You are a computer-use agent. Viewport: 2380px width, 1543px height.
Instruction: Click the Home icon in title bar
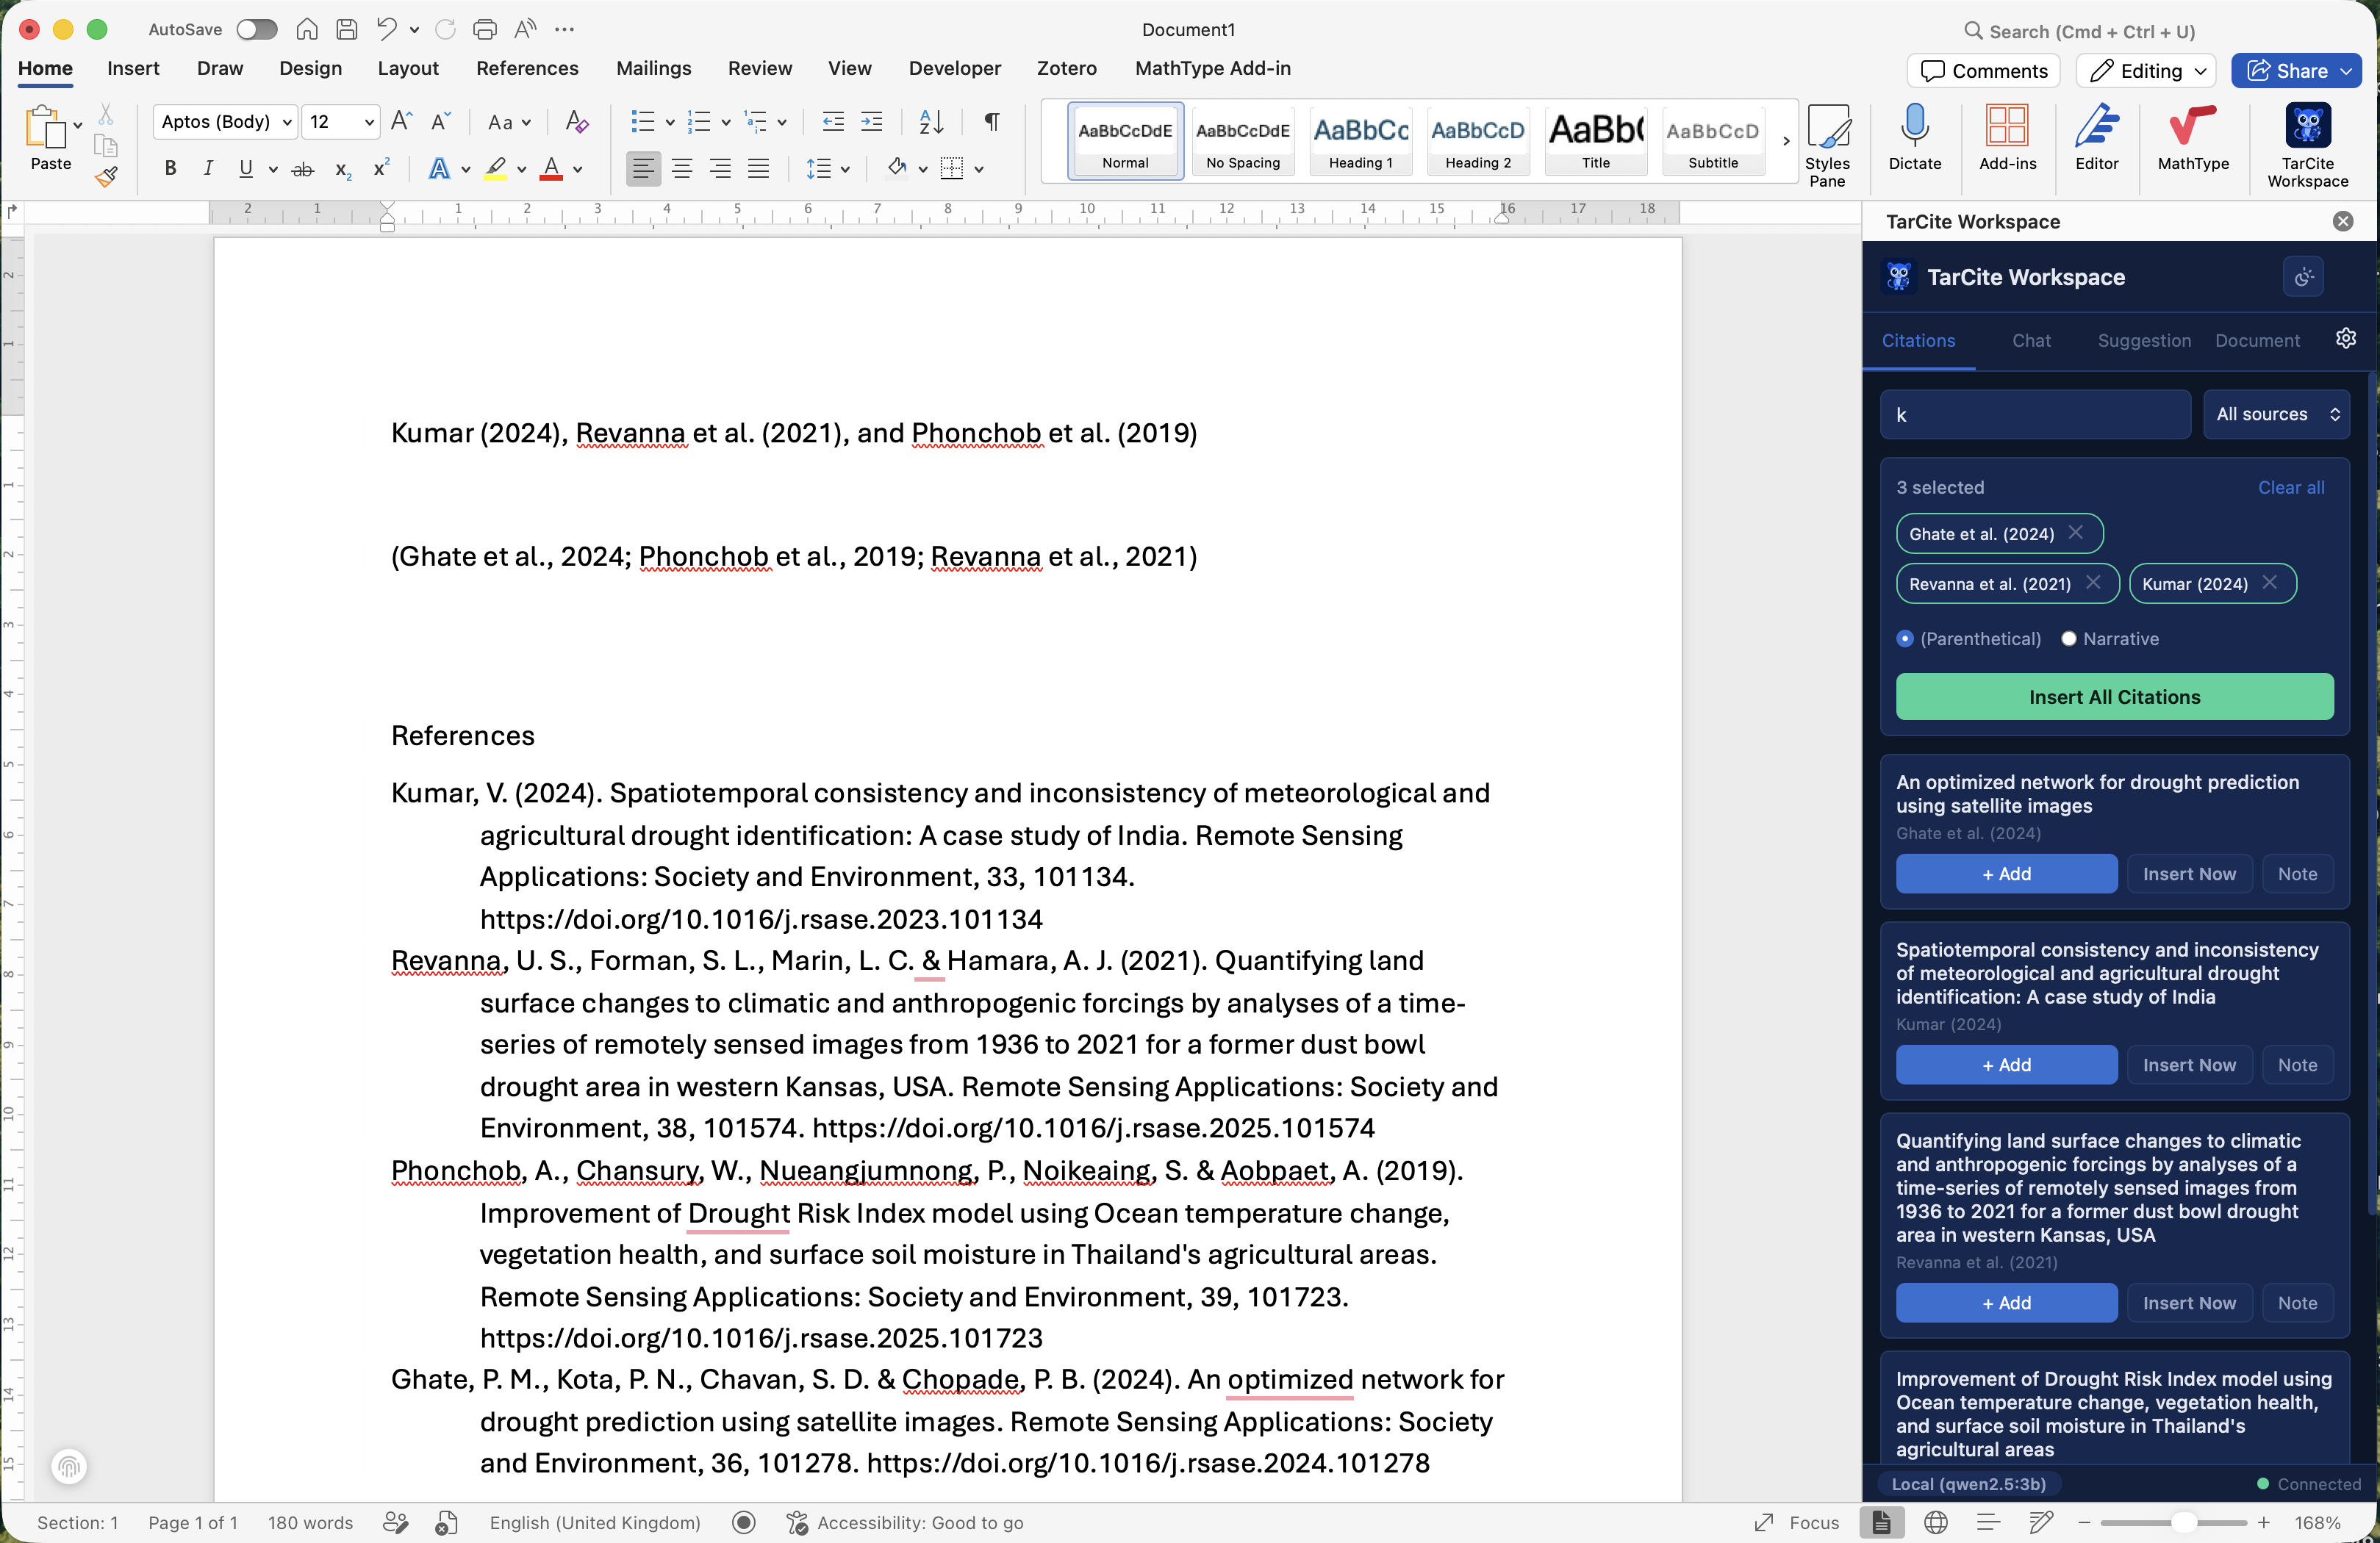[307, 29]
